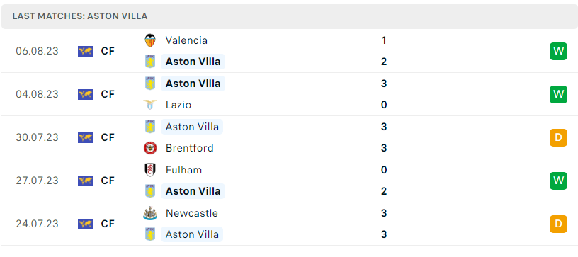The height and width of the screenshot is (257, 578).
Task: Click the Brentford club badge icon
Action: click(150, 148)
